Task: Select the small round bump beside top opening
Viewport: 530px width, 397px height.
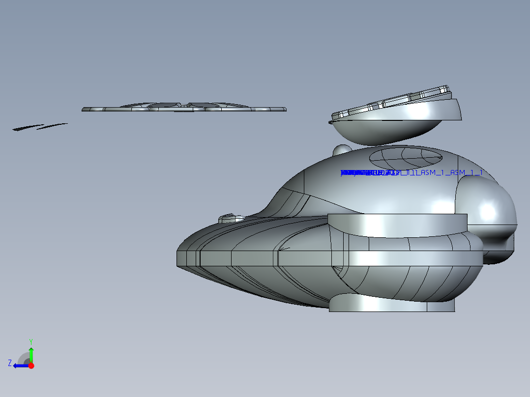Action: coord(342,150)
